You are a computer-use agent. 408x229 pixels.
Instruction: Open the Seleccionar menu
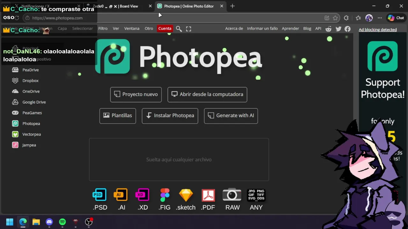82,29
